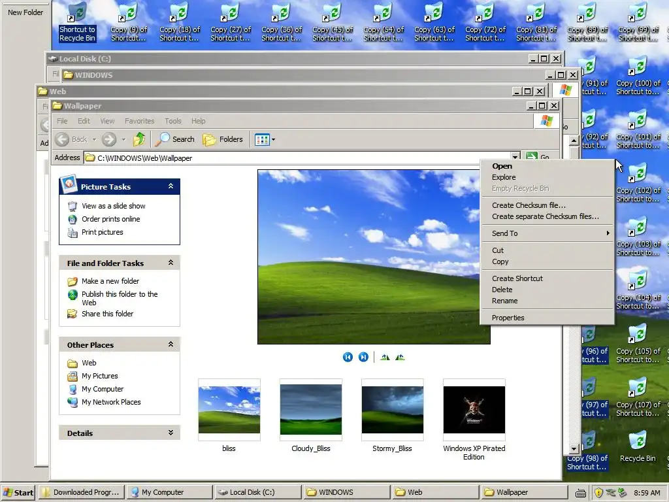Select Create Checksum file… entry
Image resolution: width=669 pixels, height=502 pixels.
547,205
